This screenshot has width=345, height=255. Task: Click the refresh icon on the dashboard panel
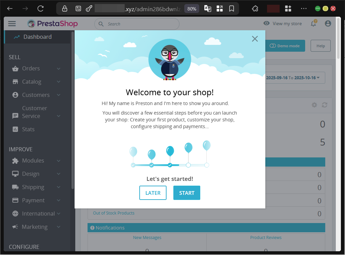click(x=324, y=105)
